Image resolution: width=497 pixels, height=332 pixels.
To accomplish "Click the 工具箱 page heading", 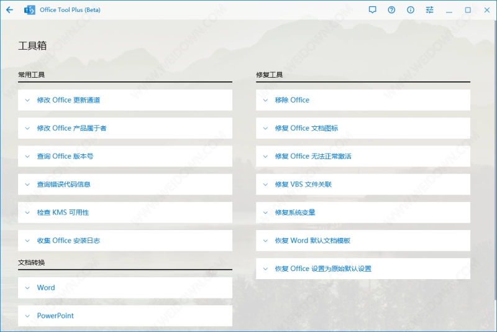I will point(32,46).
